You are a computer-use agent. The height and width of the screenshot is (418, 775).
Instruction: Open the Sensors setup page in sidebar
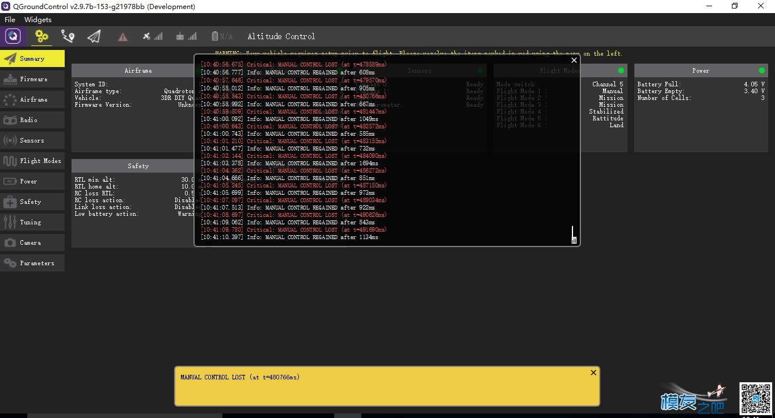[32, 140]
